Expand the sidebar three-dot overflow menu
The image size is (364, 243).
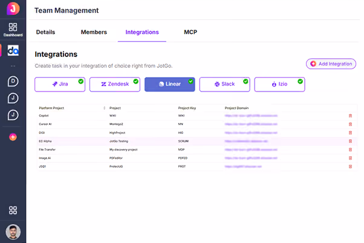coord(13,66)
